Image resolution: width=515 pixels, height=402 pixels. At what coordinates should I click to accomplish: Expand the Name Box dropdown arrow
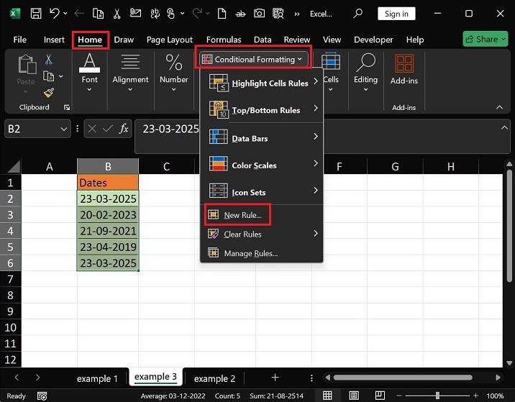click(63, 129)
